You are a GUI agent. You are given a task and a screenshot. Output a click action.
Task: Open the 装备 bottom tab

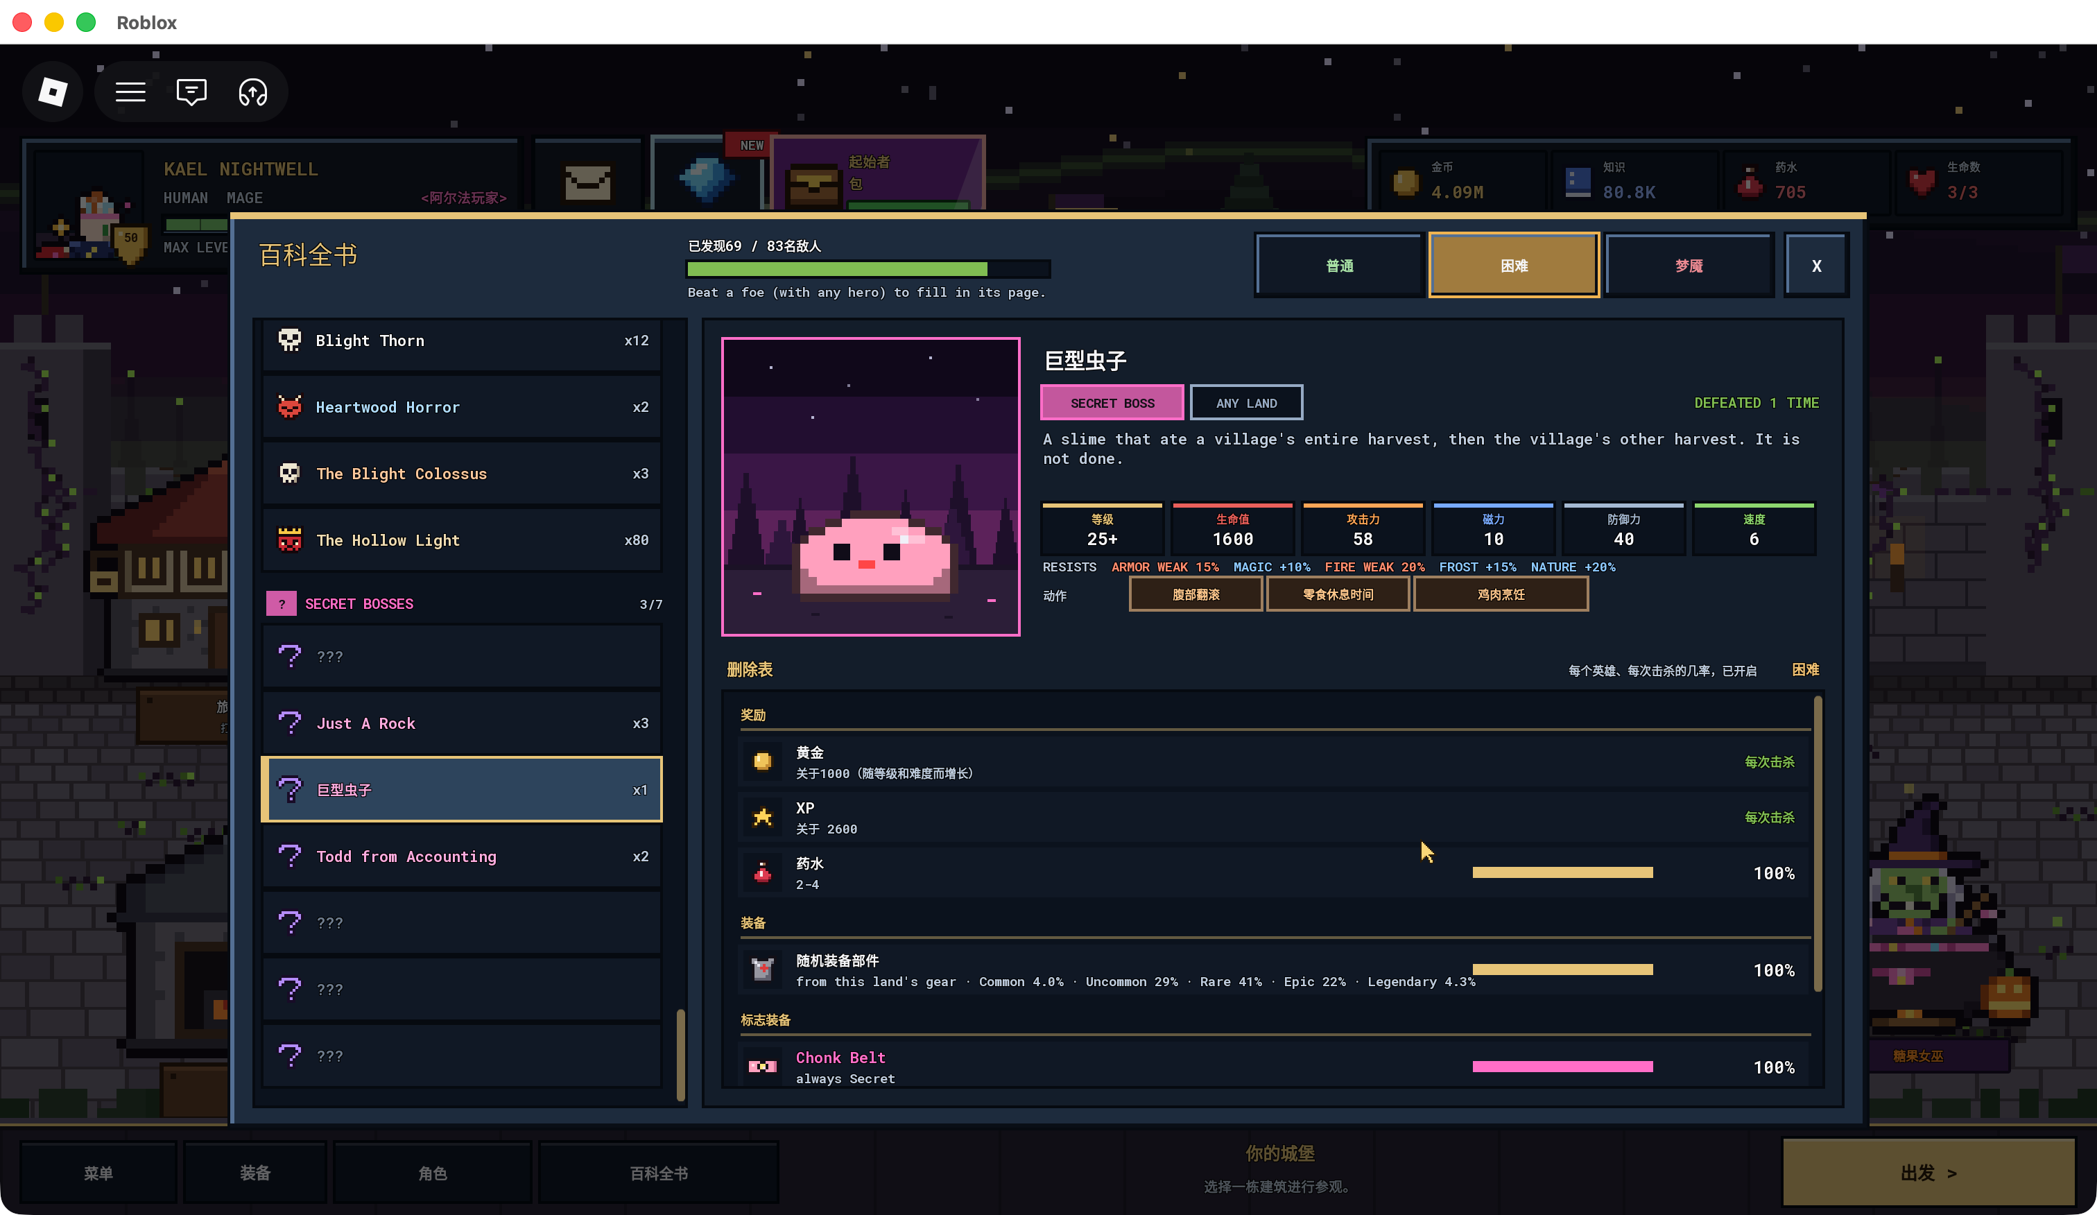[254, 1173]
